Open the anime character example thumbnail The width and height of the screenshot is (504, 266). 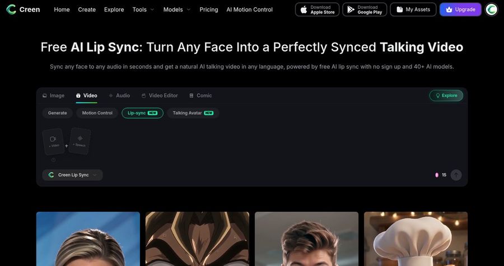click(x=197, y=239)
